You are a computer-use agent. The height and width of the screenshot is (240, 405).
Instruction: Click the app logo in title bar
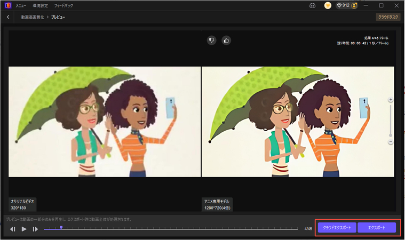7,5
